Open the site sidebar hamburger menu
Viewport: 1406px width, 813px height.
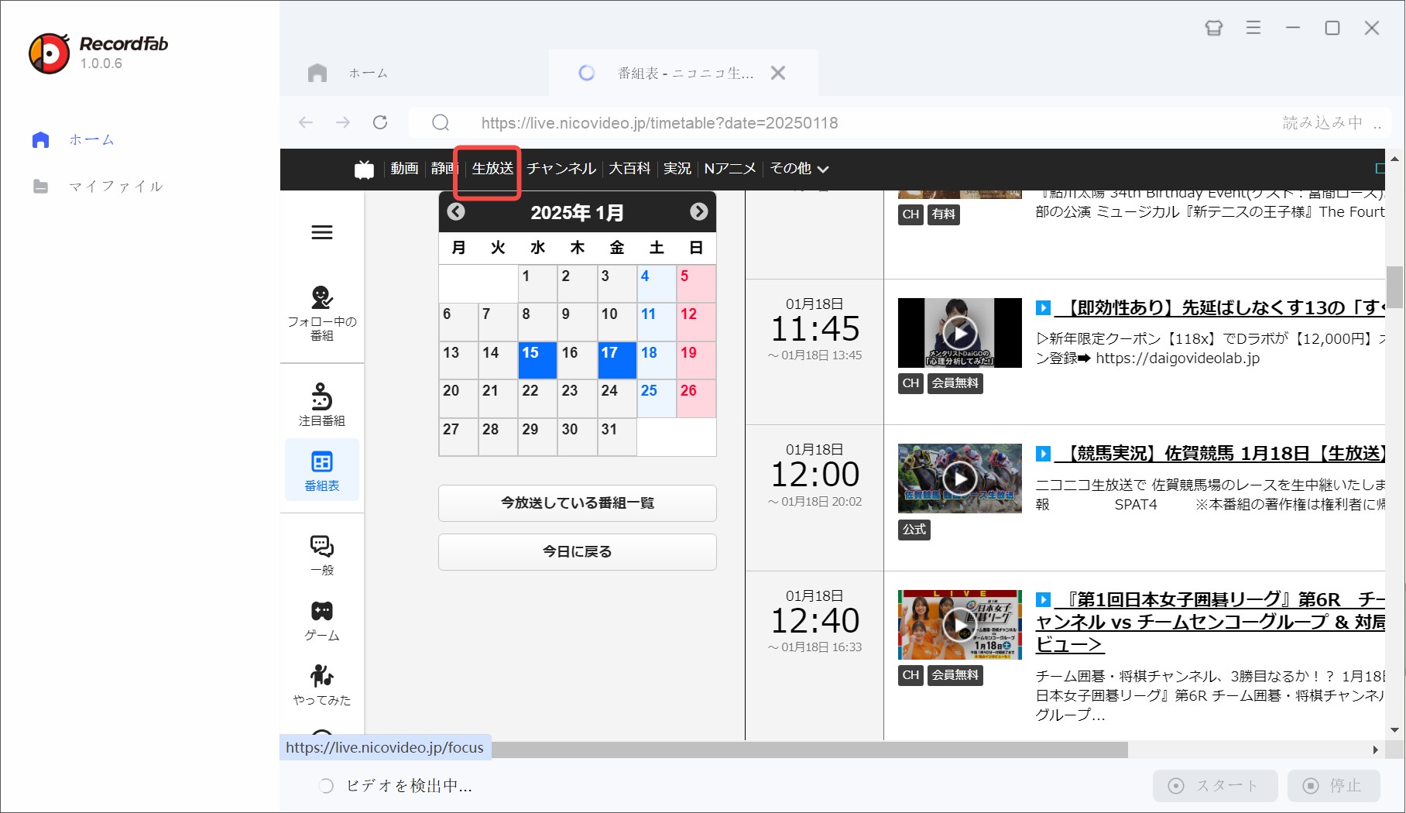pyautogui.click(x=322, y=232)
